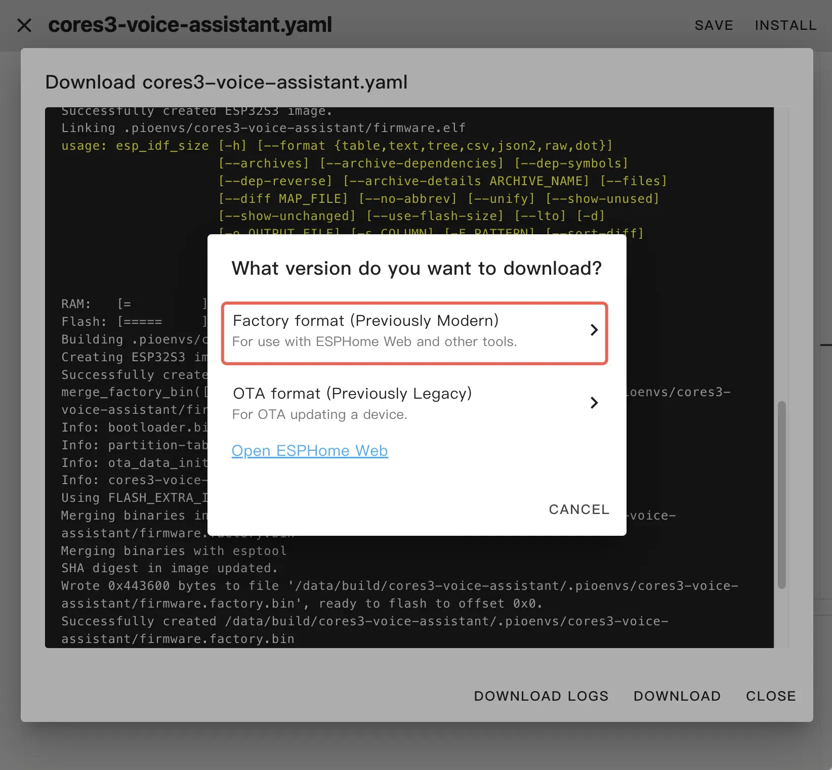Click the cores3-voice-assistant.yaml editor title
The width and height of the screenshot is (832, 770).
point(190,25)
